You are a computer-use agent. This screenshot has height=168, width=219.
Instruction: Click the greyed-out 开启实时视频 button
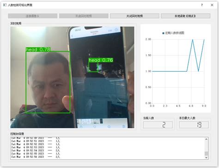[84, 16]
